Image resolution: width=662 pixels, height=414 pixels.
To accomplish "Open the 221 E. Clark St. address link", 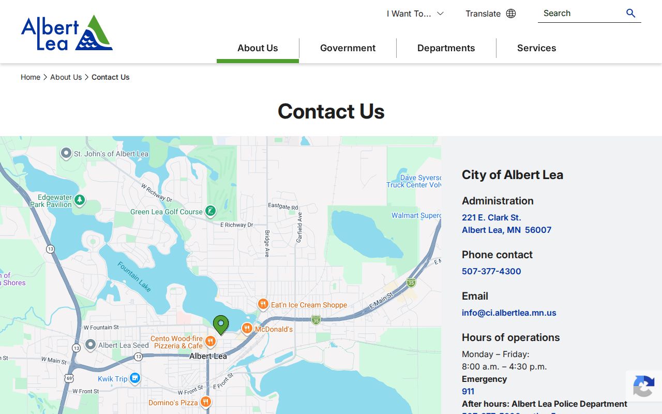I will coord(506,224).
